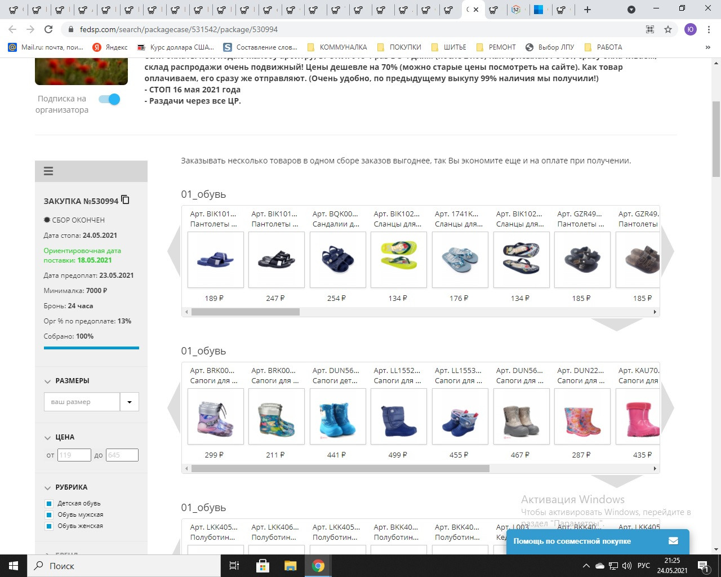Open the blue boots thumbnail priced 441 ₽
This screenshot has height=577, width=721.
(337, 416)
